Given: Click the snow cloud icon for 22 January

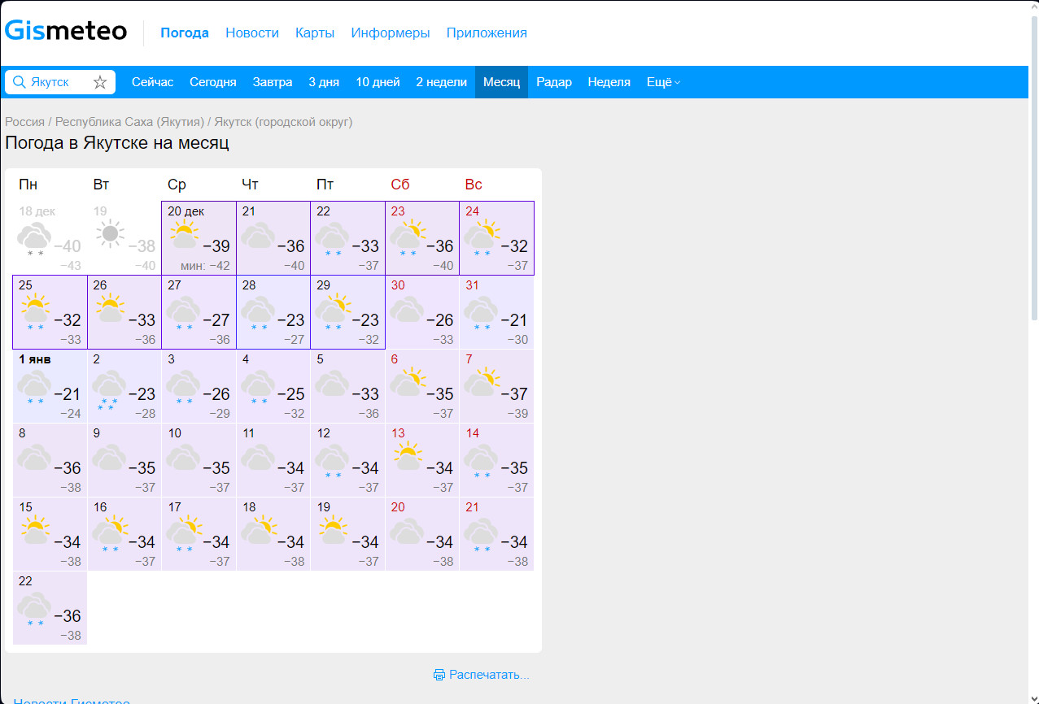Looking at the screenshot, I should (35, 609).
